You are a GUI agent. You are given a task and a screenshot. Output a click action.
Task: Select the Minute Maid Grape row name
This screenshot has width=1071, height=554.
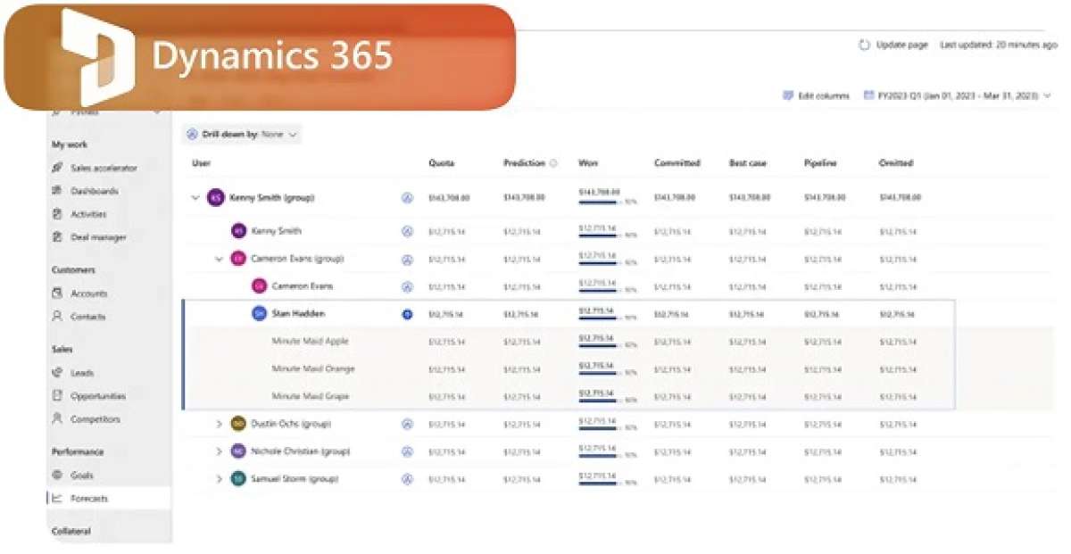(311, 397)
